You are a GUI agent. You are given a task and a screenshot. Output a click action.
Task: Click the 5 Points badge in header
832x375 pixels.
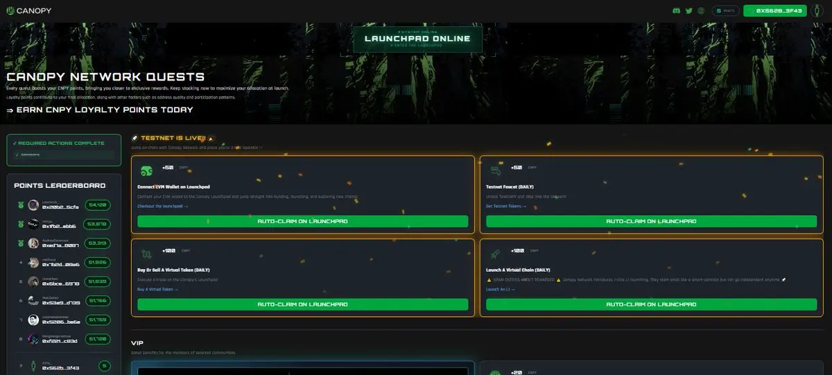(x=725, y=10)
